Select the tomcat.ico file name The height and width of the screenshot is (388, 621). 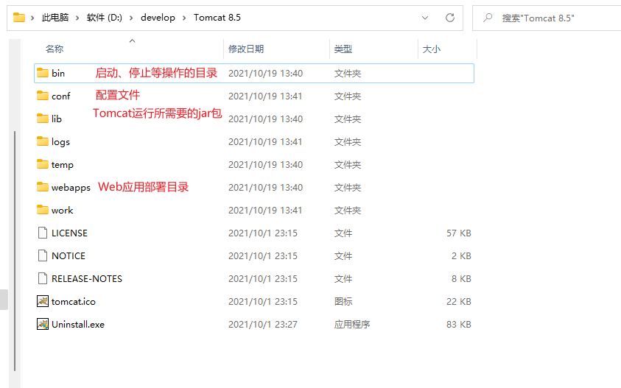tap(74, 302)
